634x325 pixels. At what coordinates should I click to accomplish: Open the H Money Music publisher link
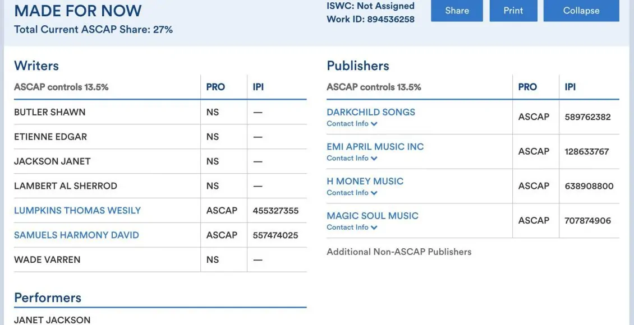365,182
